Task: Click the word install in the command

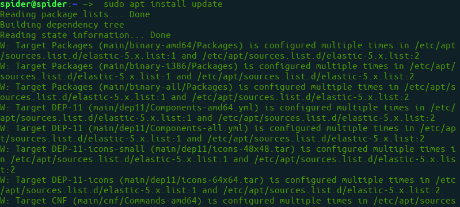Action: tap(168, 5)
